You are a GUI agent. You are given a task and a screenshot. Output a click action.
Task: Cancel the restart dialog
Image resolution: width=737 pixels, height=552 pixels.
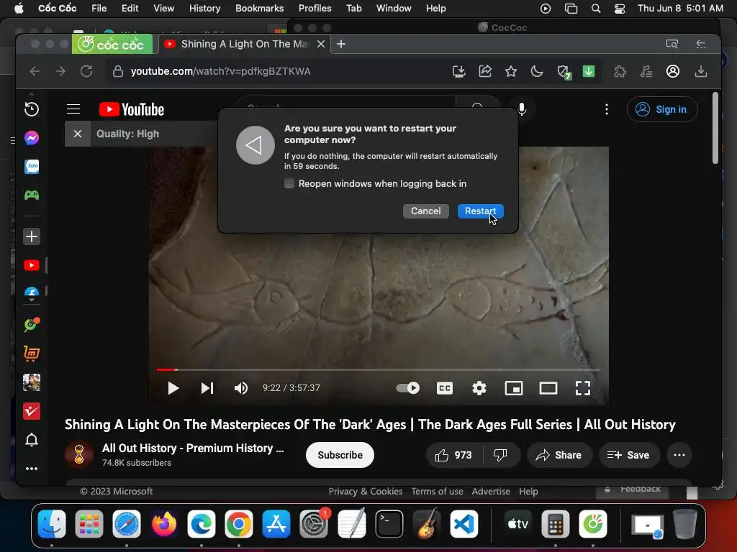pos(426,211)
